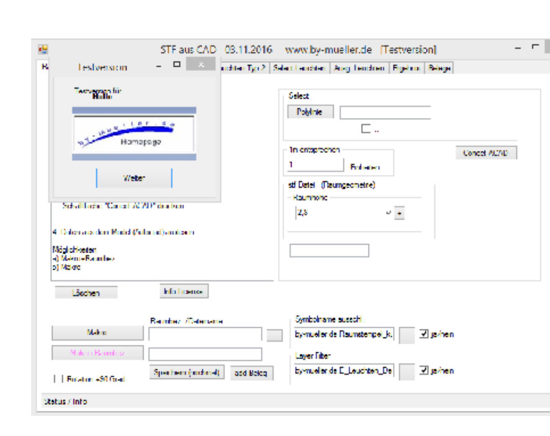Click the Info License button

pyautogui.click(x=184, y=291)
